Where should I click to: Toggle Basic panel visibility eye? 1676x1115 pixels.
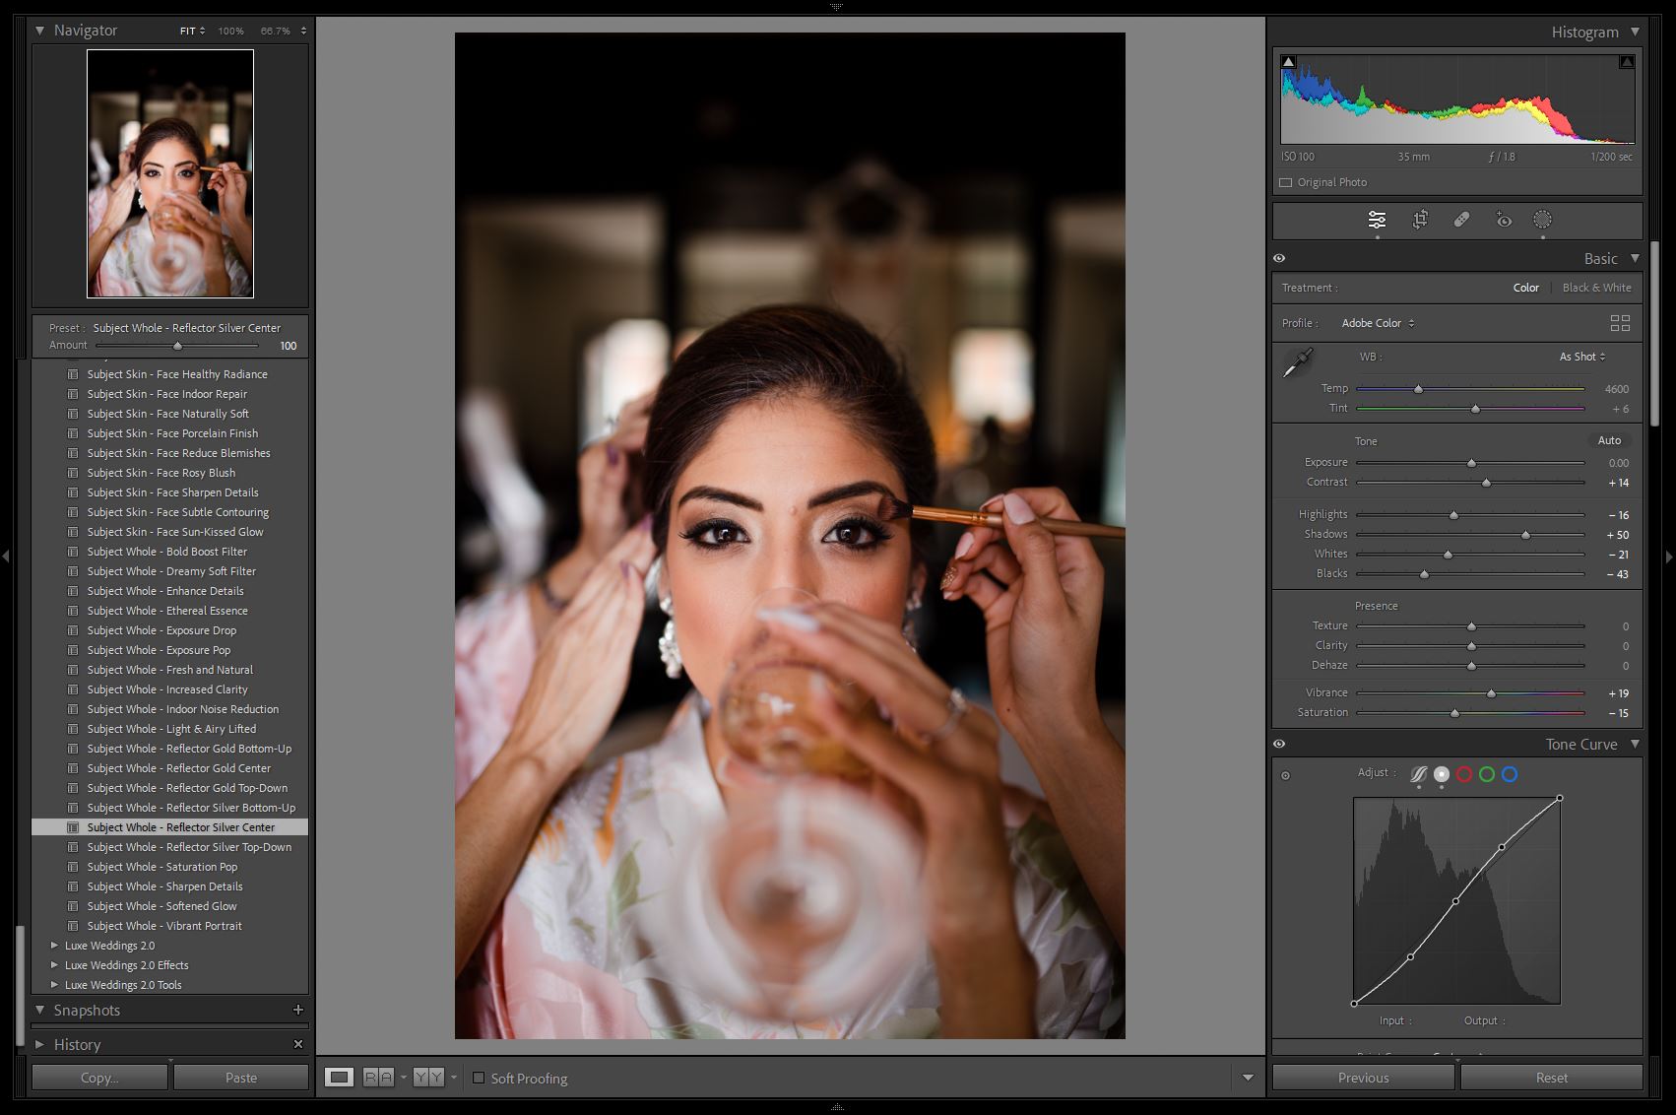[1279, 258]
